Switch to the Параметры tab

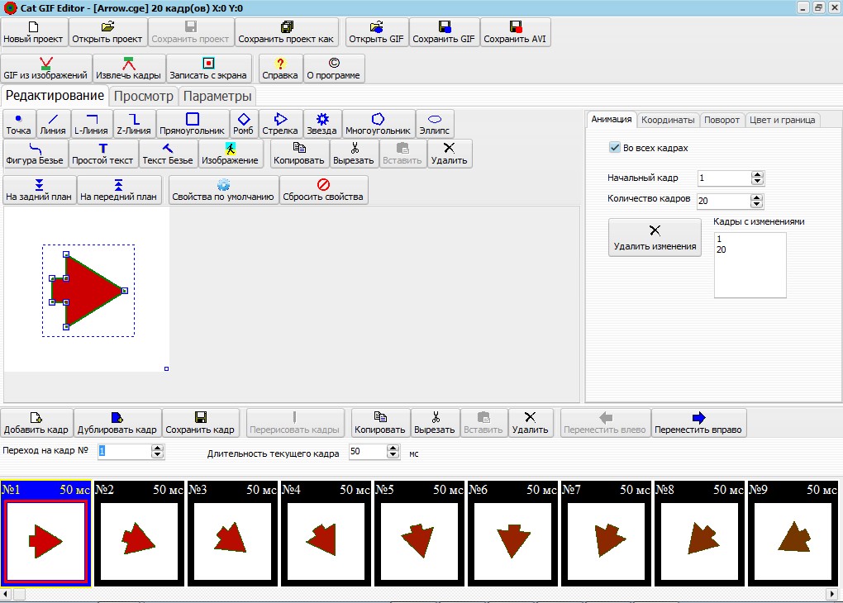pos(217,96)
